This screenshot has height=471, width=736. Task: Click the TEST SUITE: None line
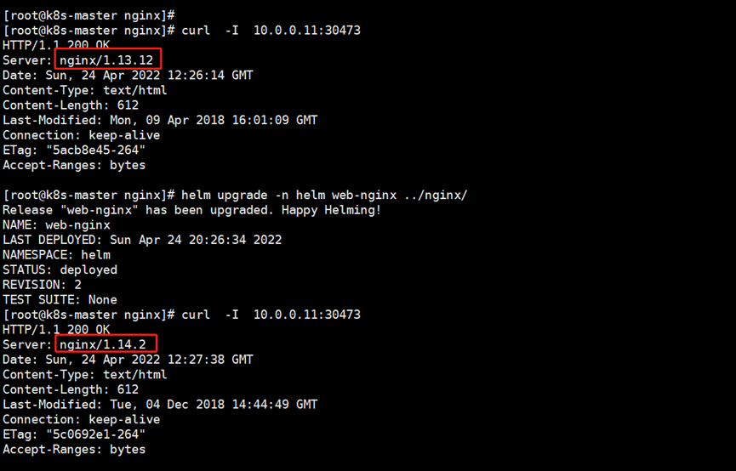tap(60, 300)
